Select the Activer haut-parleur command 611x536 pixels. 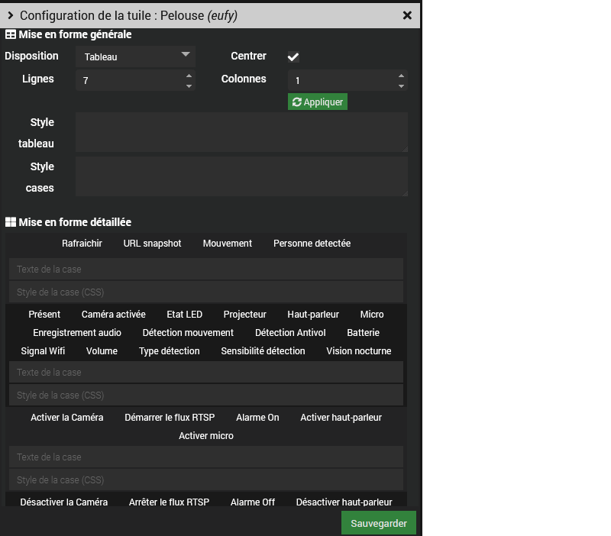(341, 418)
